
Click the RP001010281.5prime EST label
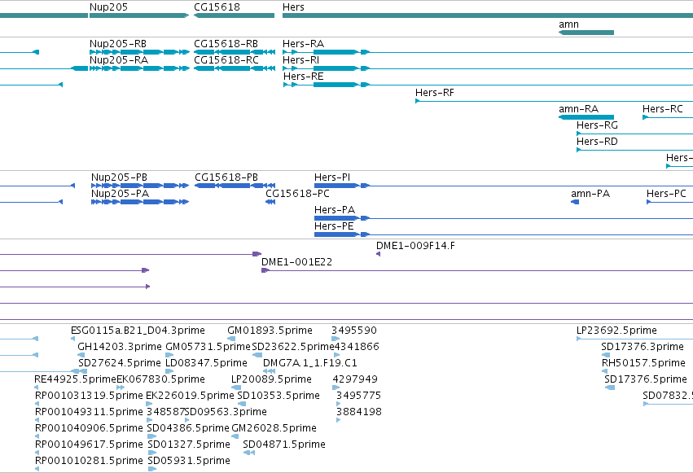tap(90, 461)
